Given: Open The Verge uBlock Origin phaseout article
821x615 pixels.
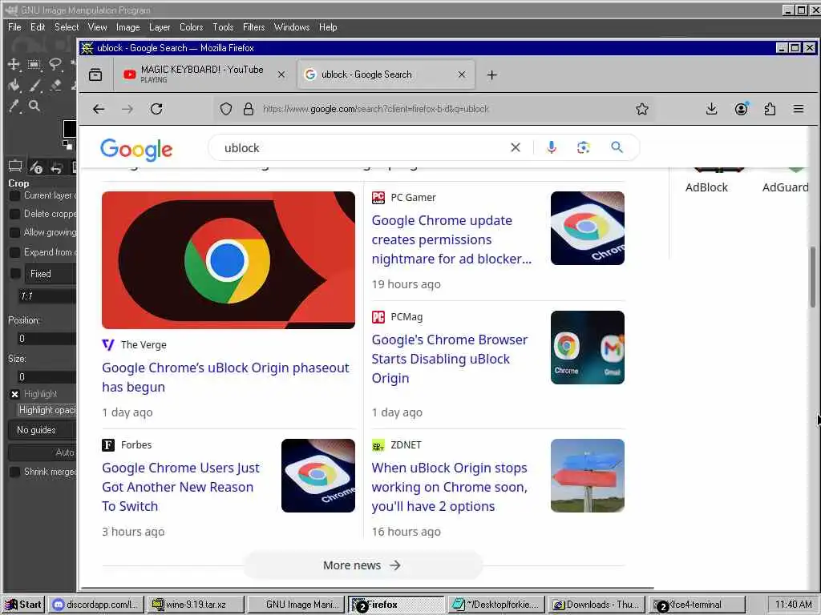Looking at the screenshot, I should click(225, 377).
